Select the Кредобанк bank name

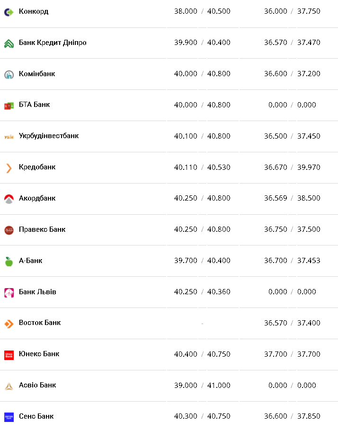coord(37,167)
